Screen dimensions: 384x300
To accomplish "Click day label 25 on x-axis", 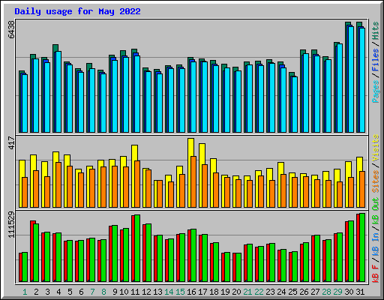I will click(x=292, y=292).
